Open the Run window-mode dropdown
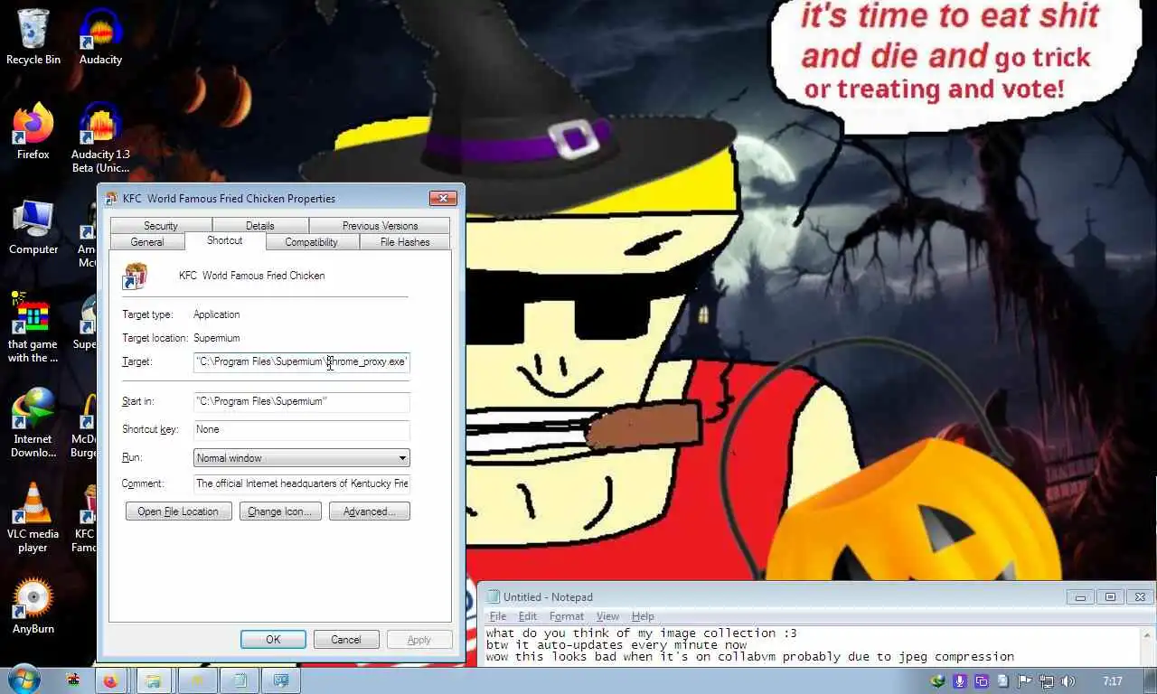This screenshot has width=1157, height=694. pos(302,458)
